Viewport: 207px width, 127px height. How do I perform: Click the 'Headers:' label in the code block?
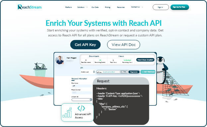pos(102,88)
